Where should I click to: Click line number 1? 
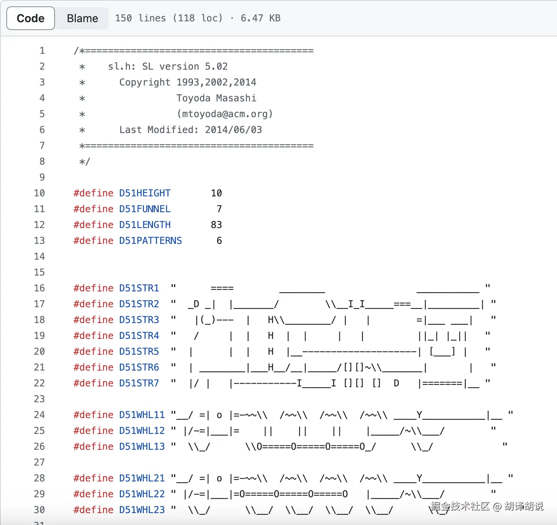point(42,51)
